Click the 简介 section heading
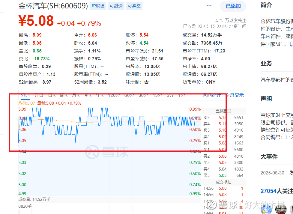Image resolution: width=293 pixels, height=214 pixels. (x=266, y=5)
